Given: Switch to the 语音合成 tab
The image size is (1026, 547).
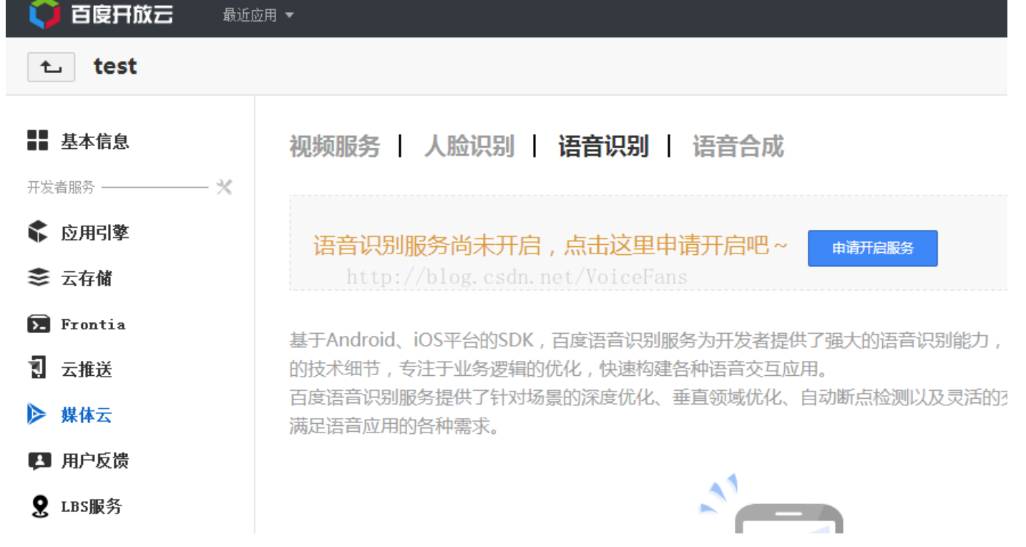Looking at the screenshot, I should [x=738, y=146].
